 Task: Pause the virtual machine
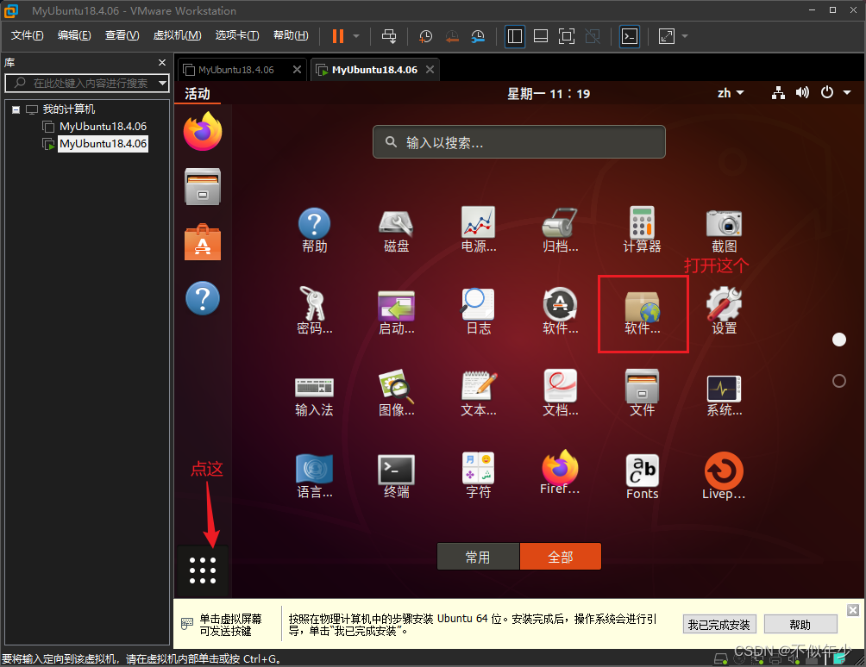coord(338,36)
